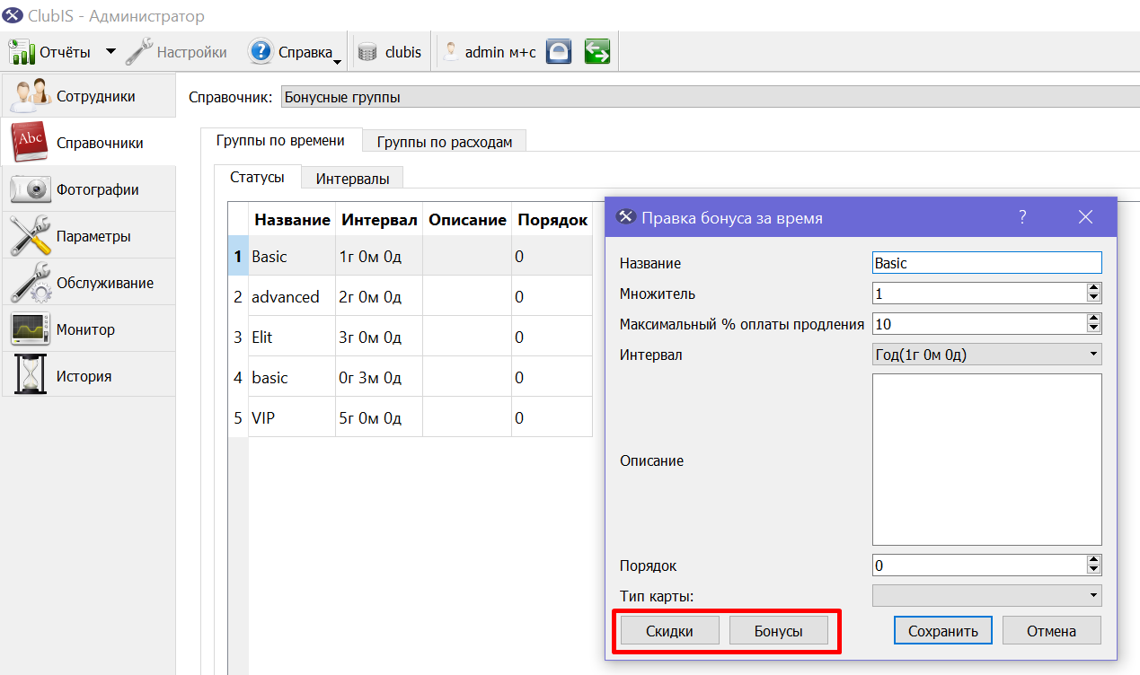Increase the Множитель value with up arrow

(1093, 288)
